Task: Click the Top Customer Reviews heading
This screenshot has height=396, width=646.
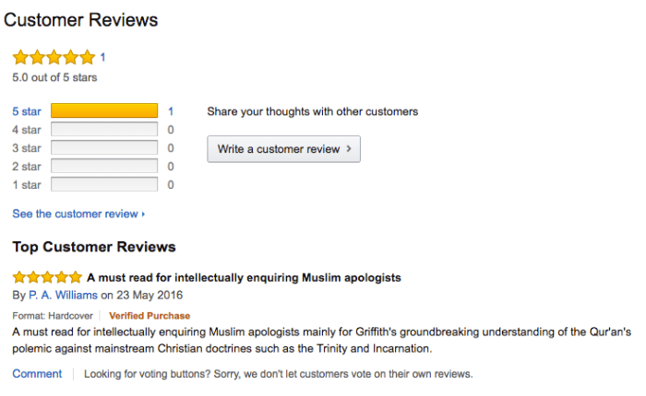Action: pos(94,247)
